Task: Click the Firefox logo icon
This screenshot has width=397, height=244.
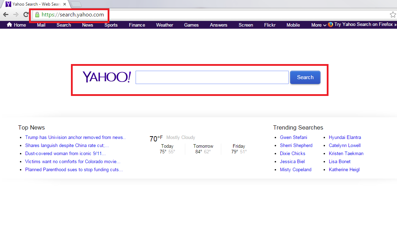Action: 331,25
